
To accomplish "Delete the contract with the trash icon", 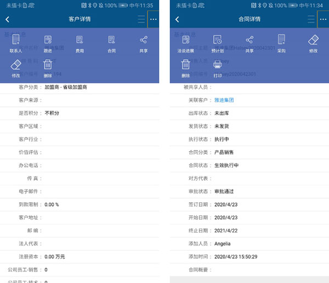I will [x=185, y=67].
